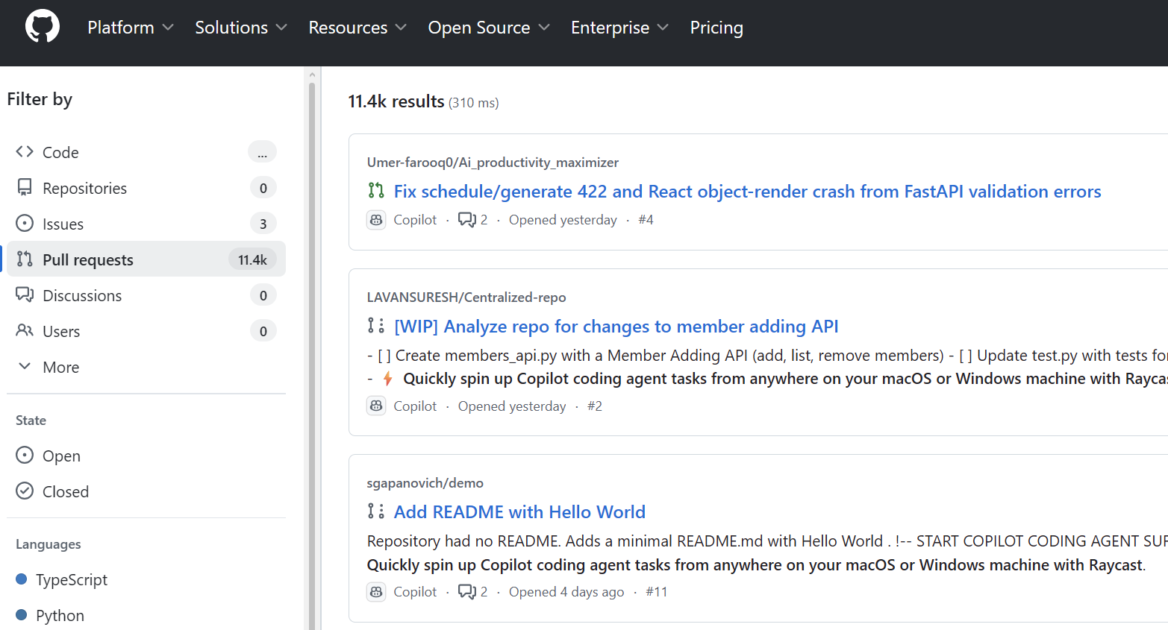Click the Repositories filter icon
Image resolution: width=1168 pixels, height=630 pixels.
point(25,188)
